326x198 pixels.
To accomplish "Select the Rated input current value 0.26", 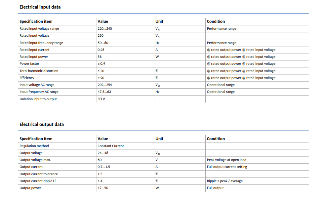I will [101, 50].
